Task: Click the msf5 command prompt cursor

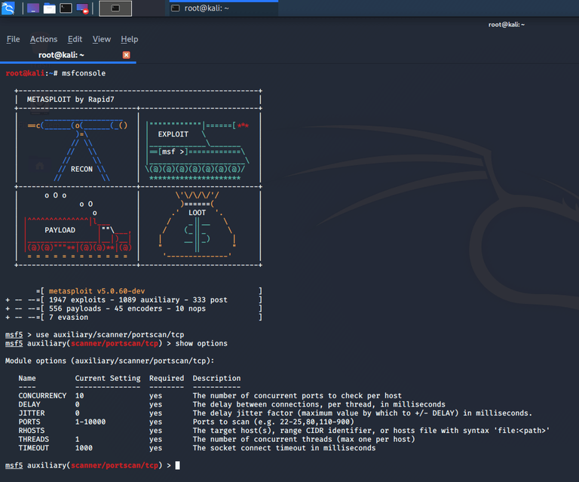Action: click(177, 465)
